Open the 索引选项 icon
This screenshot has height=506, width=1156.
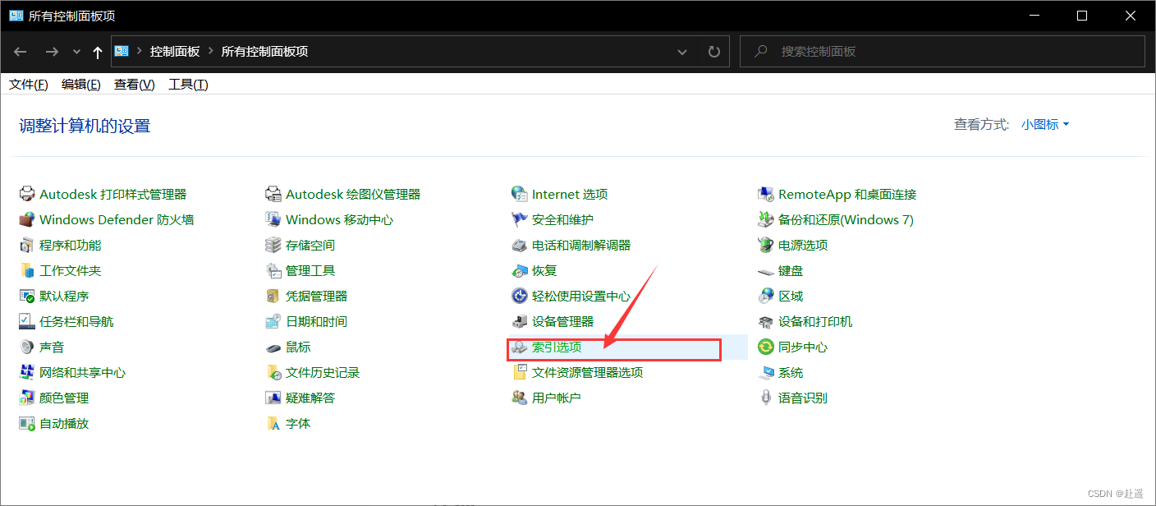click(520, 347)
